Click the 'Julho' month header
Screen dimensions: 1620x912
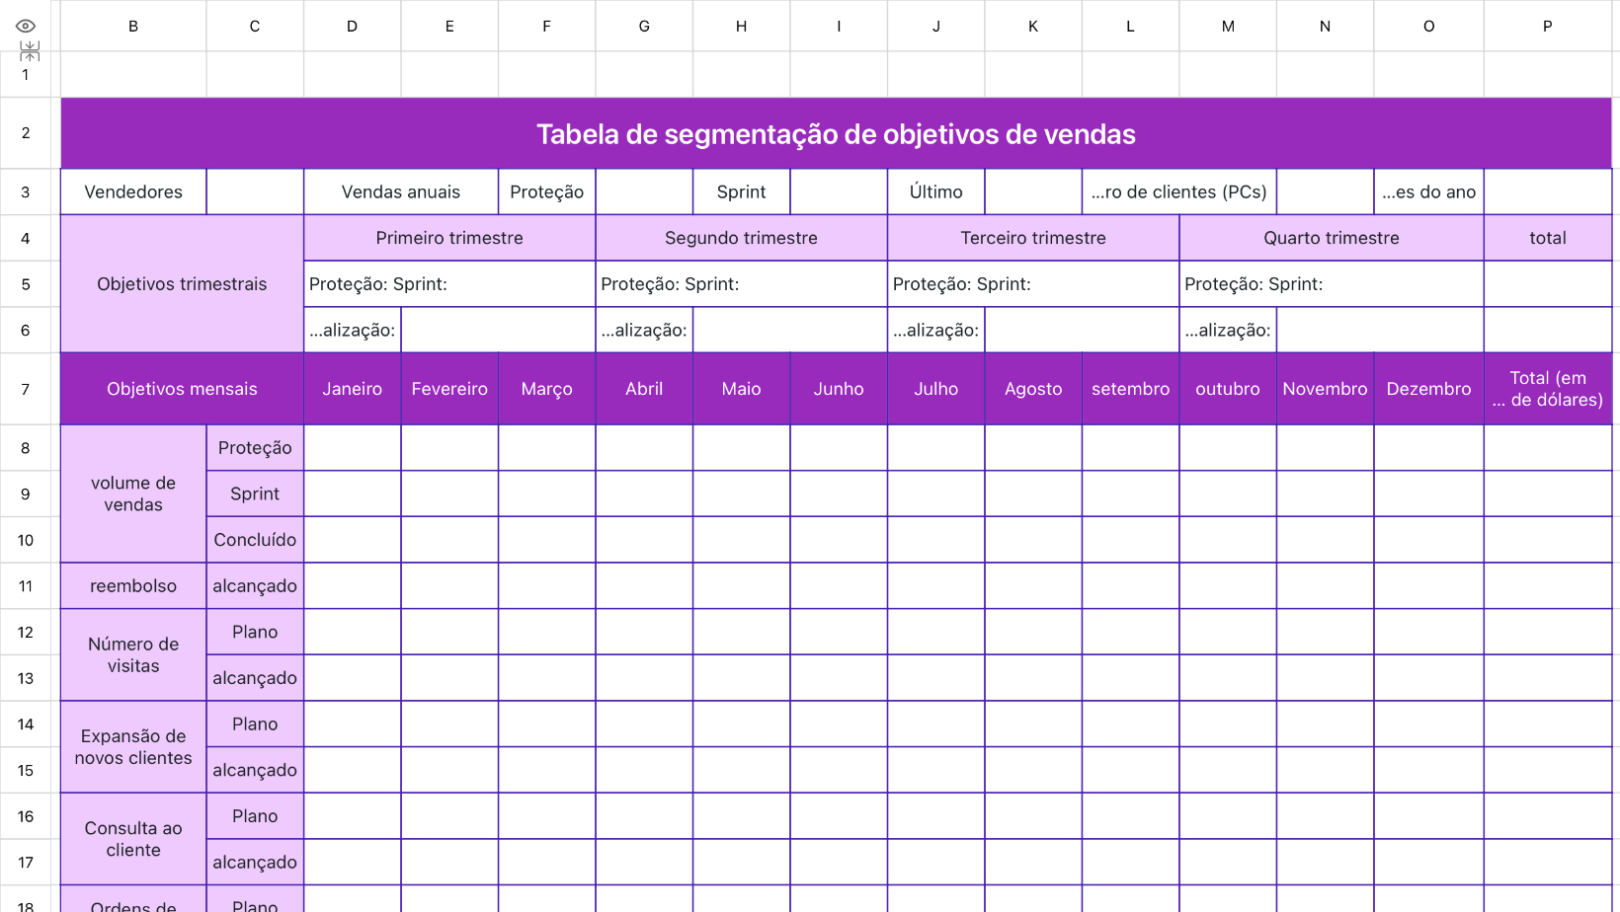tap(936, 389)
